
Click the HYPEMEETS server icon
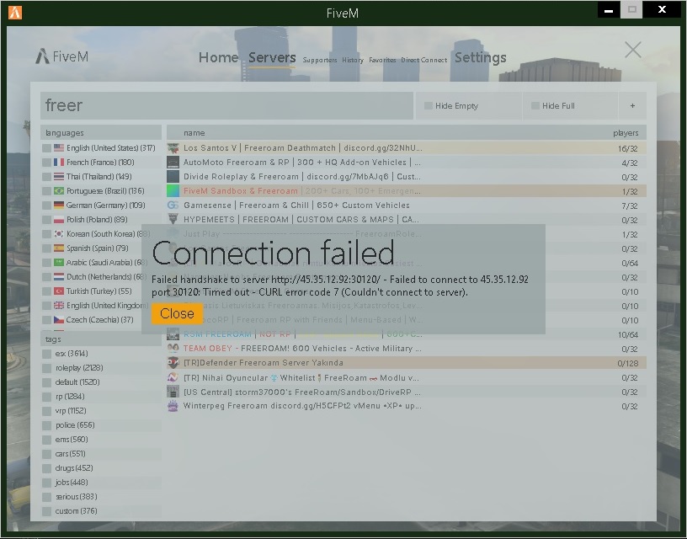173,219
